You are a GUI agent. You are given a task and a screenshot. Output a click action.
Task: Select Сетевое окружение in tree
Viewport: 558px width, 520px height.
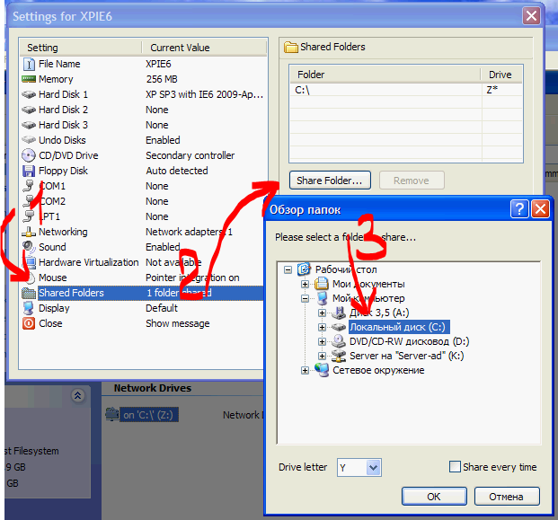[x=378, y=370]
